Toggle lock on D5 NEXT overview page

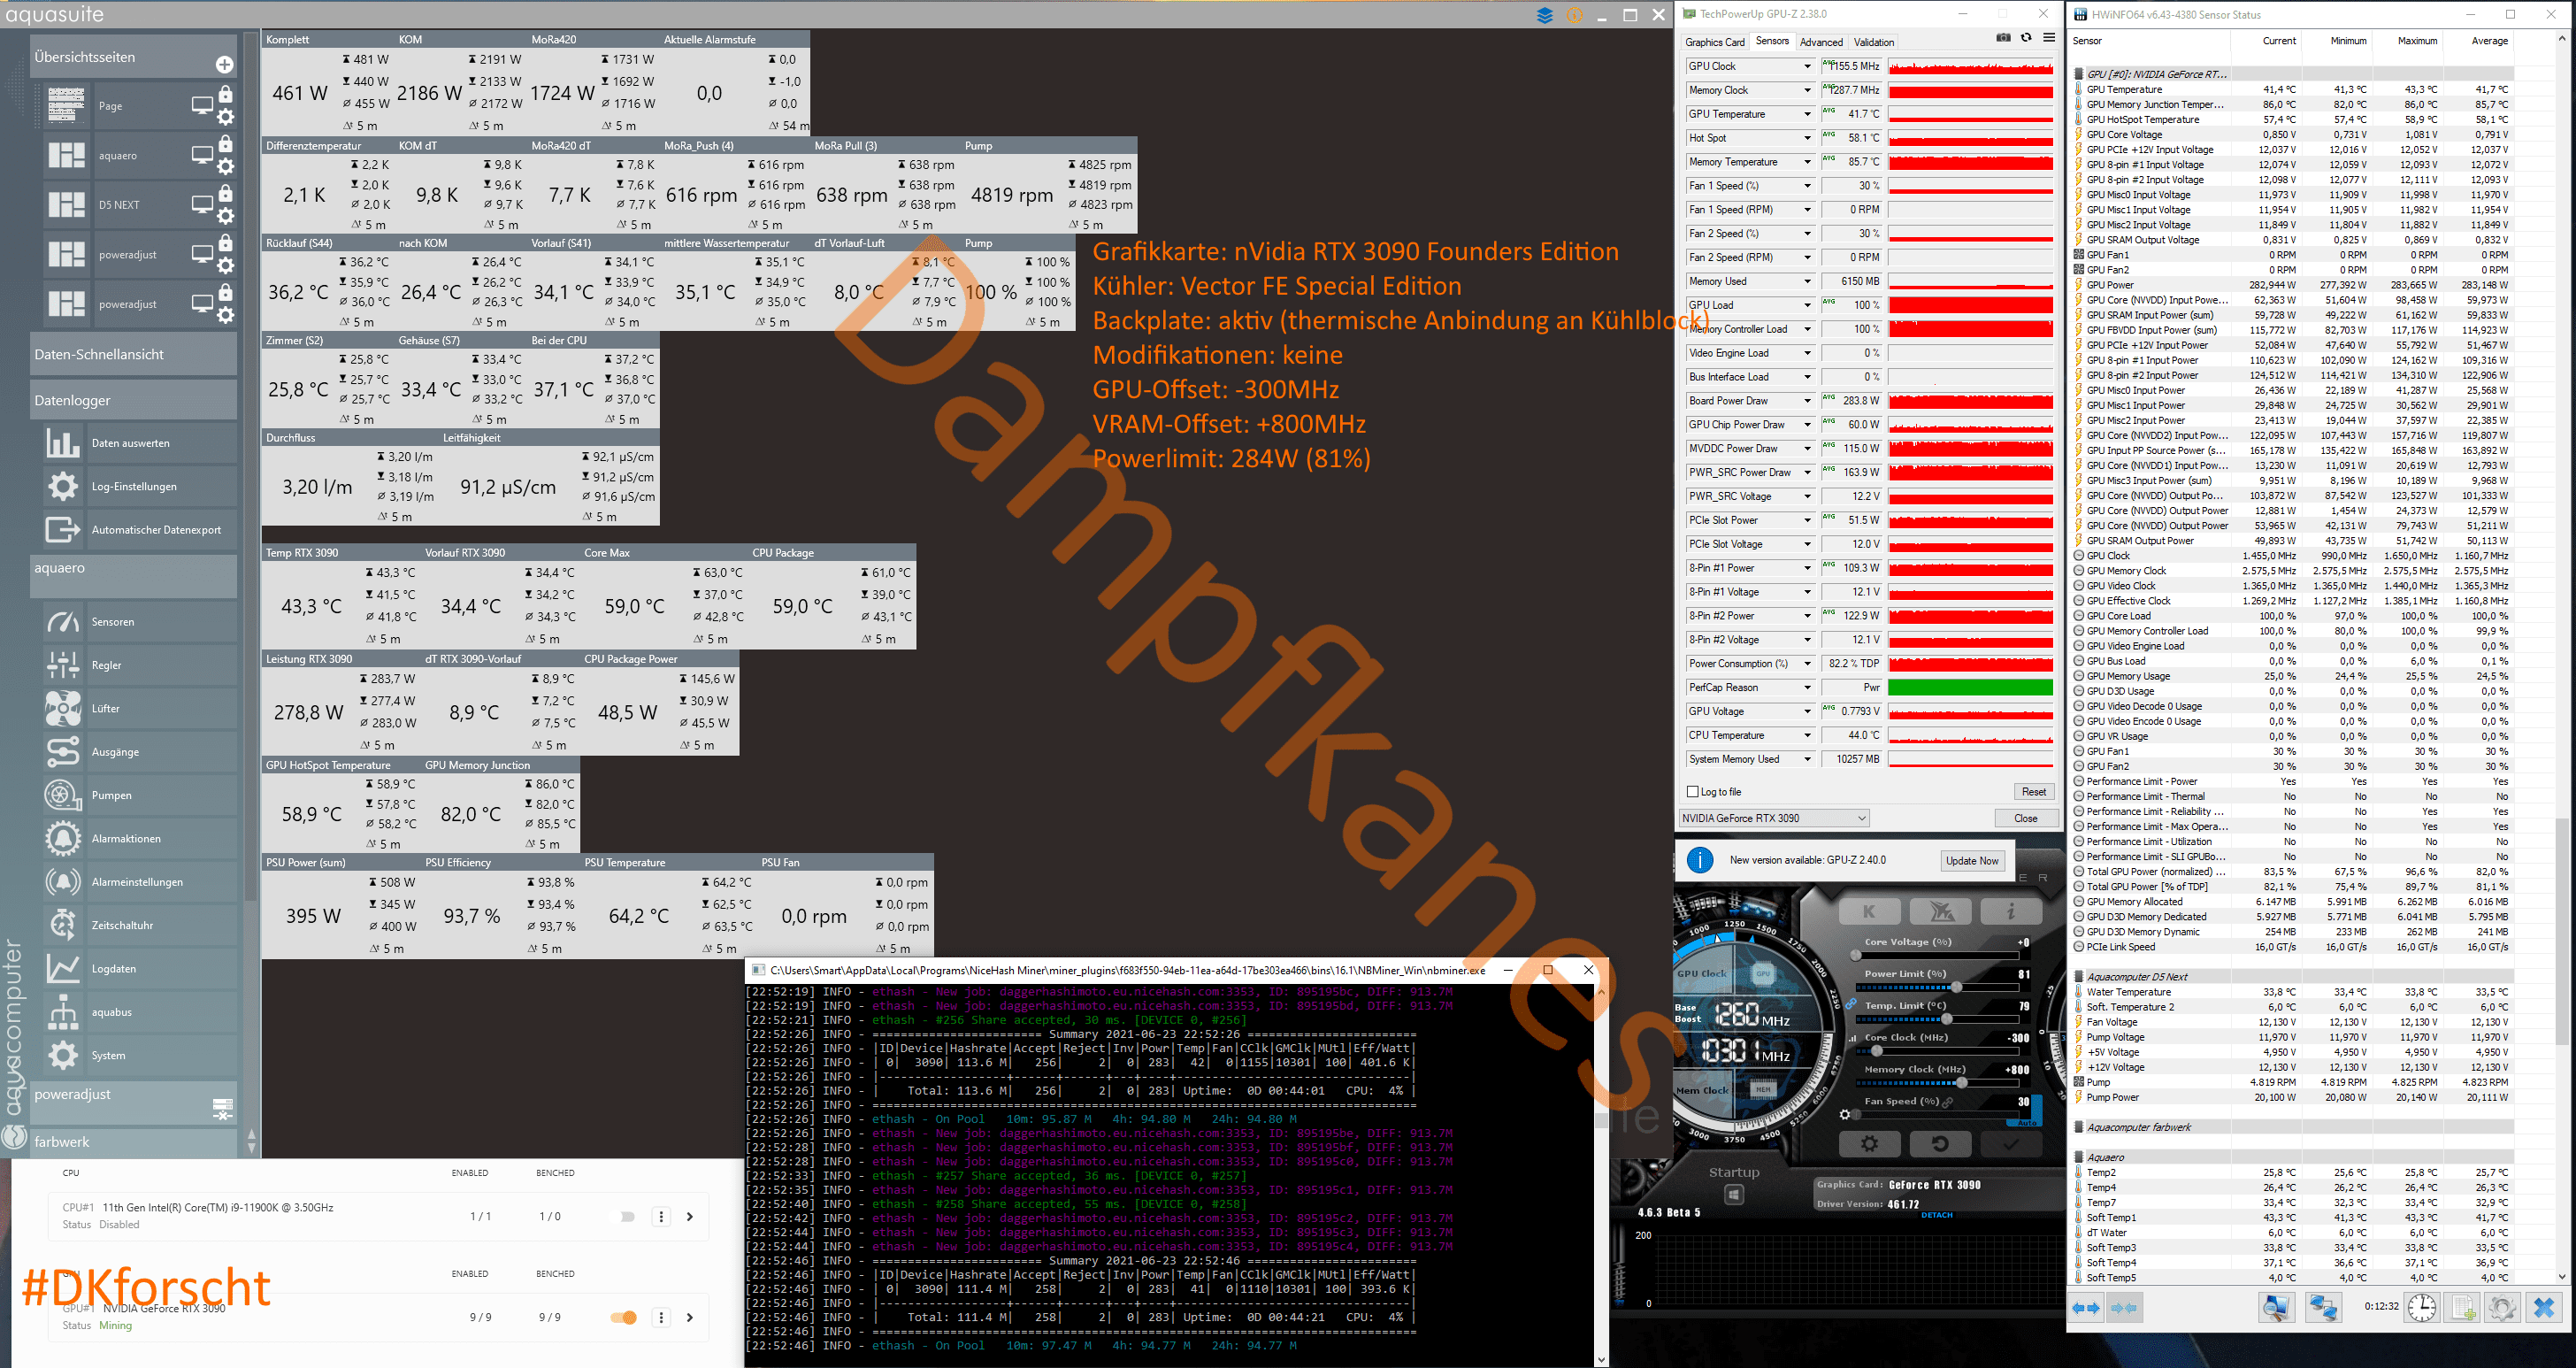click(x=226, y=193)
